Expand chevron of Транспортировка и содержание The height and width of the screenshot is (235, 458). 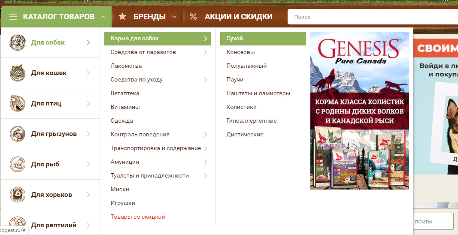206,148
